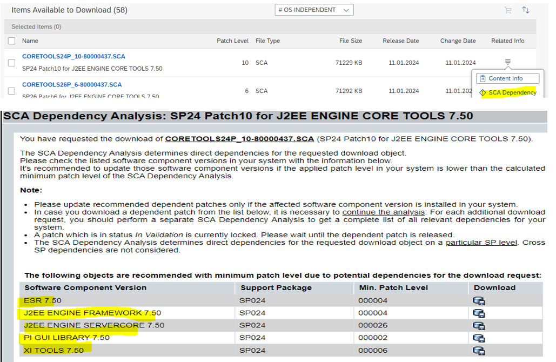Viewport: 556px width, 362px height.
Task: Download J2EE ENGINE SERVERCORE 7.50 patch
Action: point(478,326)
